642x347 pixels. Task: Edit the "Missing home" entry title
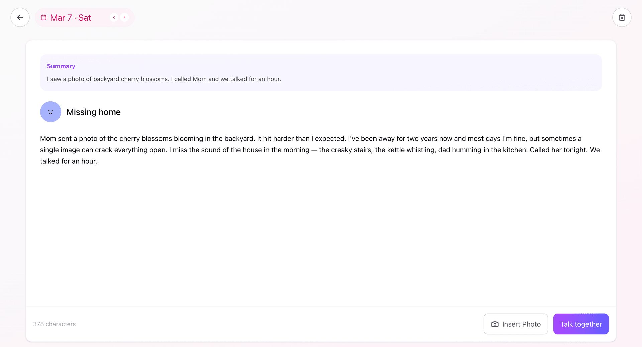click(93, 112)
